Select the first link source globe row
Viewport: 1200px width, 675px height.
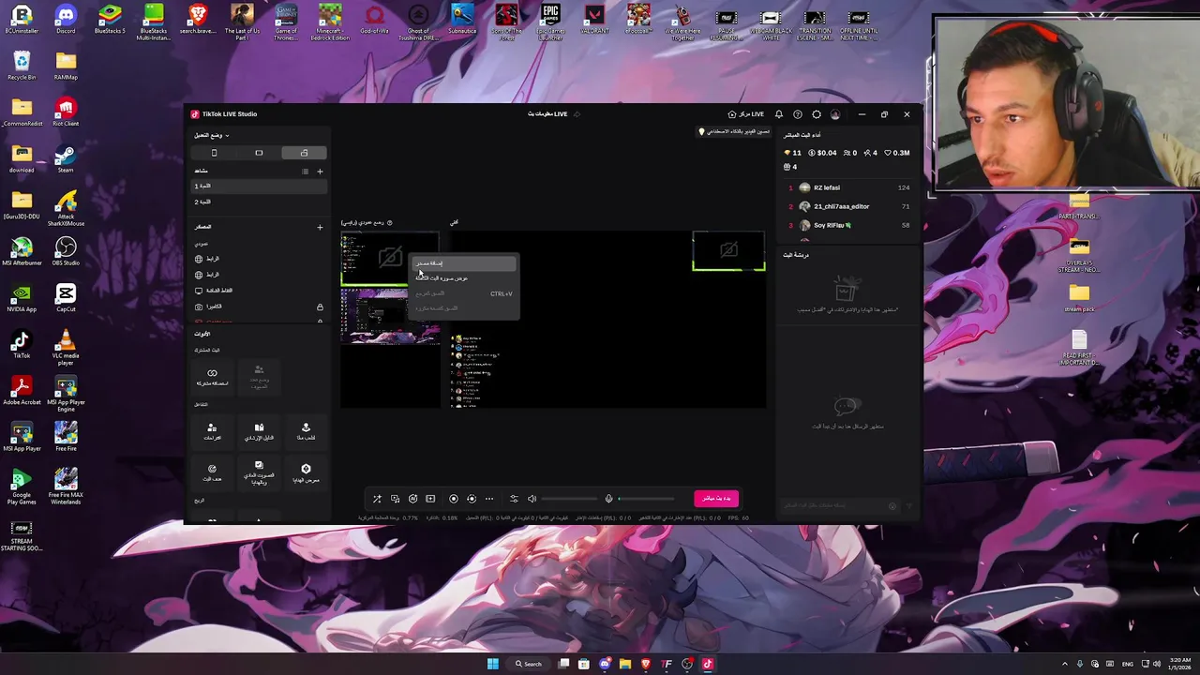click(260, 259)
